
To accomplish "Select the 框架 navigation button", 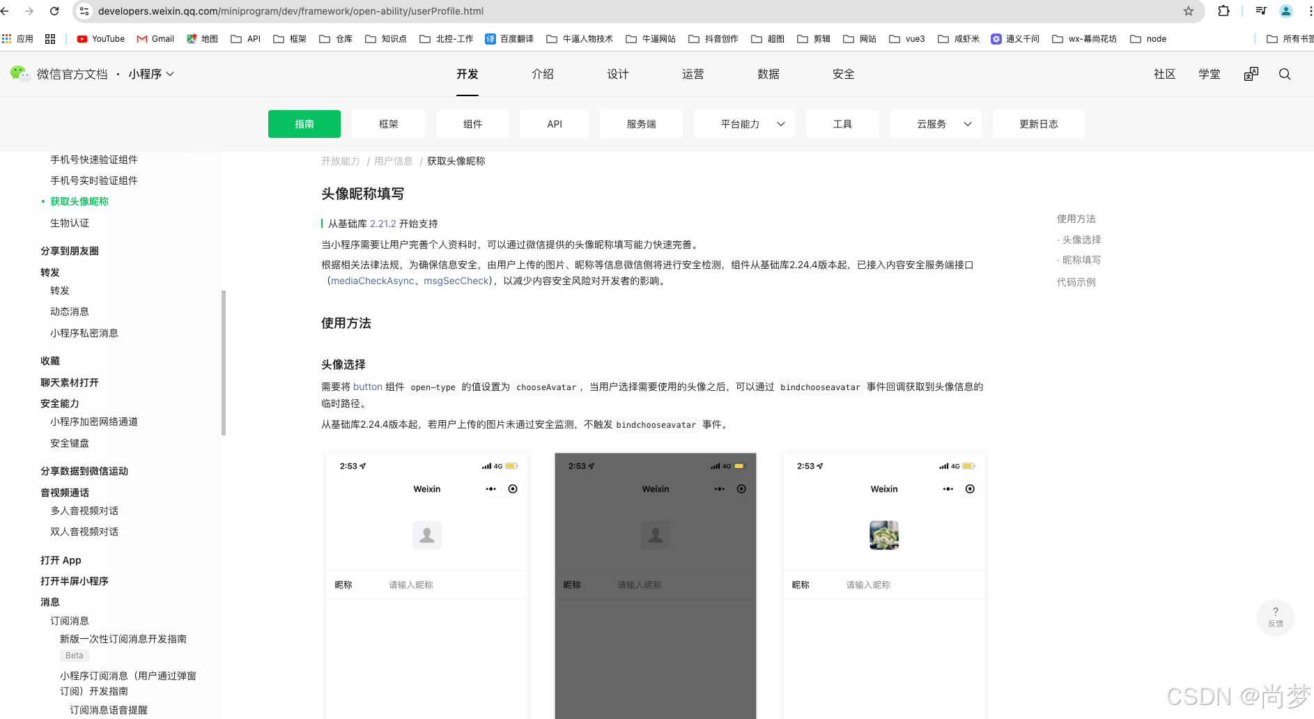I will click(388, 124).
